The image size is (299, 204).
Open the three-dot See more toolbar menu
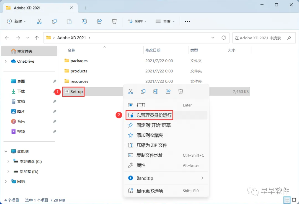point(187,21)
